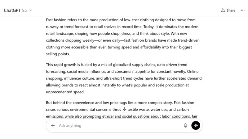Click the scroll-to-bottom arrow icon
Screen dimensions: 248x139
tap(124, 109)
